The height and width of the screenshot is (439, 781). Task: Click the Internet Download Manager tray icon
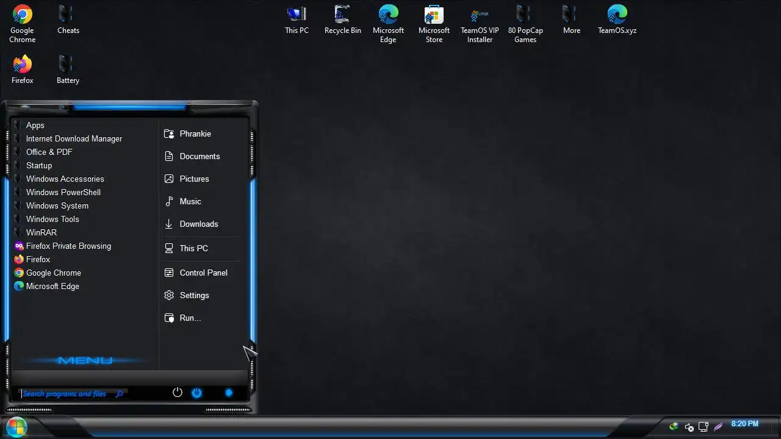click(674, 427)
